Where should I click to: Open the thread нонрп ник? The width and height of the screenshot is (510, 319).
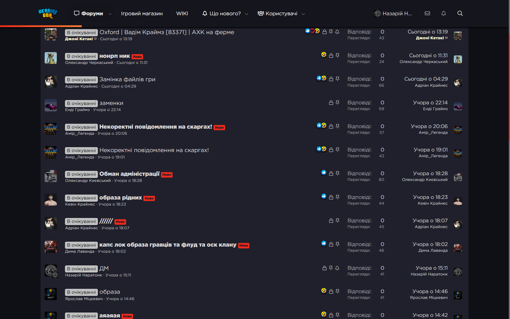click(115, 56)
